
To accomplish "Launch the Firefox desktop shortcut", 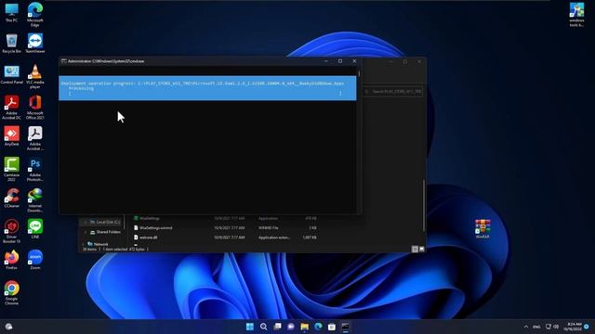I will click(11, 260).
